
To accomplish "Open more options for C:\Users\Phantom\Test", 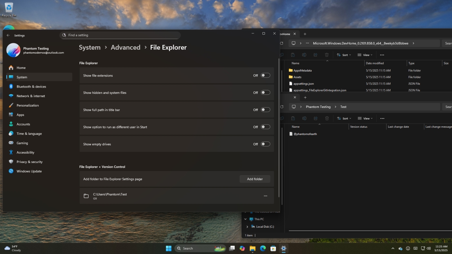I will [x=265, y=196].
